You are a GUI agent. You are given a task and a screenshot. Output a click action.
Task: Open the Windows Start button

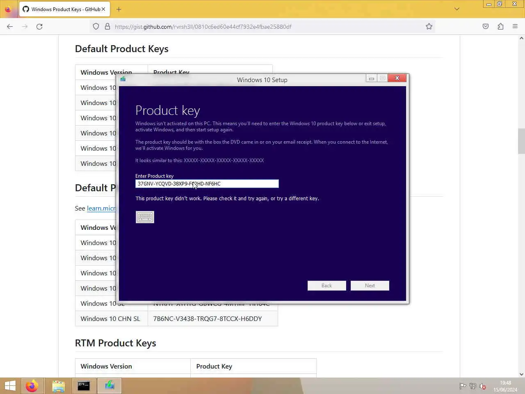coord(10,386)
